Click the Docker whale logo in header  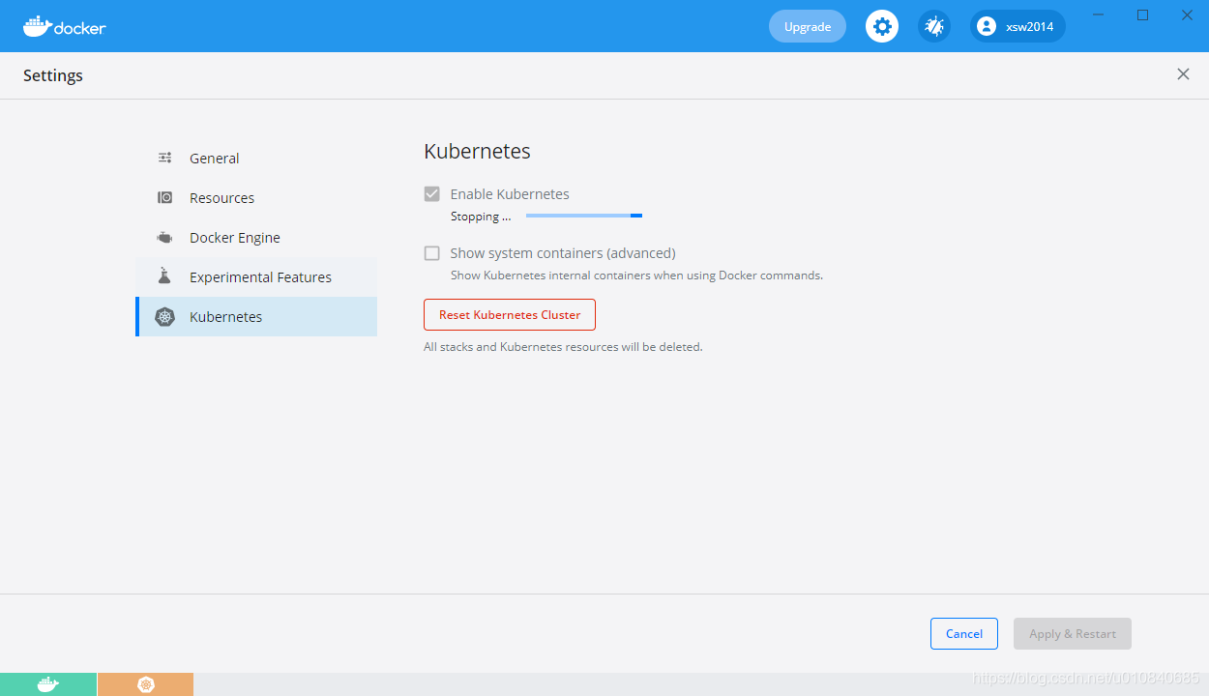tap(64, 26)
